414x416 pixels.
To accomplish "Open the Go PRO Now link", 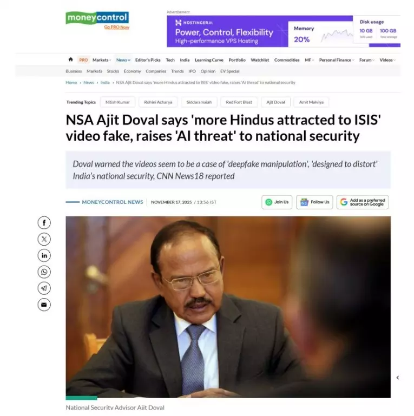I will pos(117,27).
